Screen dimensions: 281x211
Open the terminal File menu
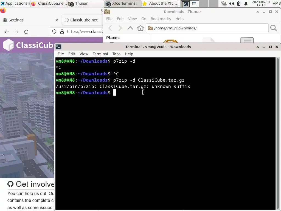coord(61,54)
